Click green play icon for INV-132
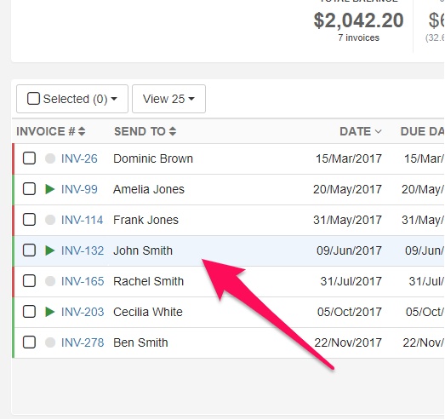This screenshot has width=445, height=420. point(49,250)
